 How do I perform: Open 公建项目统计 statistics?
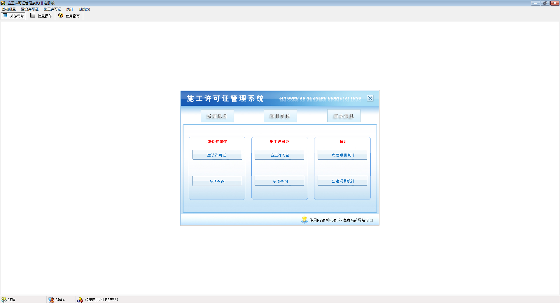342,181
